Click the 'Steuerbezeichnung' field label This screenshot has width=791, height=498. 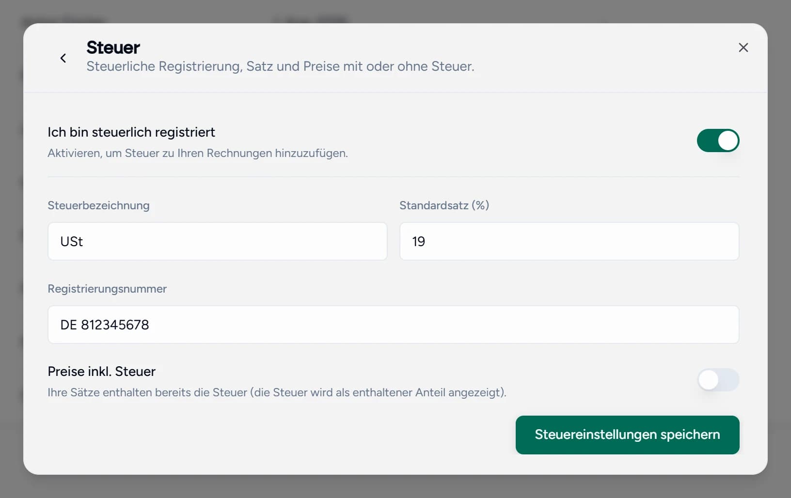point(98,205)
